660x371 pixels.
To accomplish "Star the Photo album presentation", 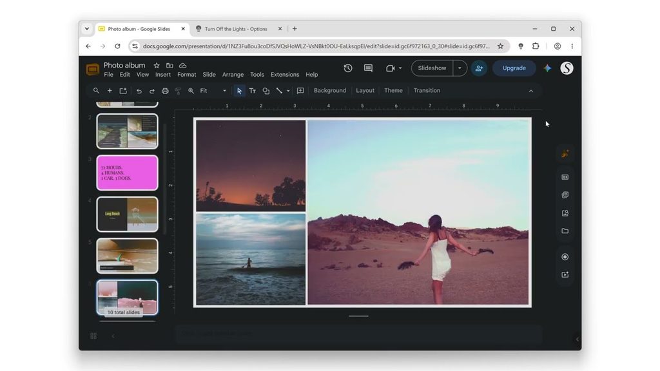I will click(x=157, y=66).
